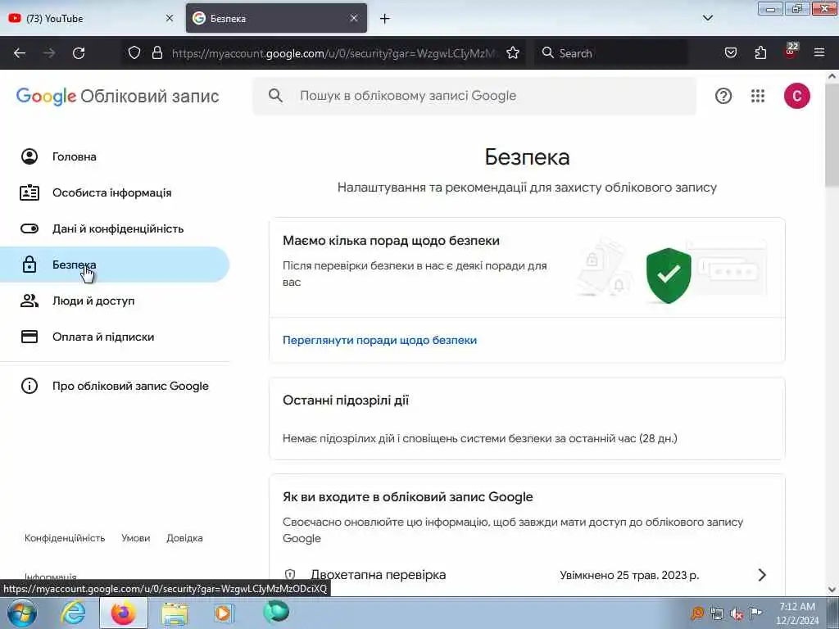839x629 pixels.
Task: Open the taskbar clock showing 7:12 AM
Action: (x=796, y=613)
